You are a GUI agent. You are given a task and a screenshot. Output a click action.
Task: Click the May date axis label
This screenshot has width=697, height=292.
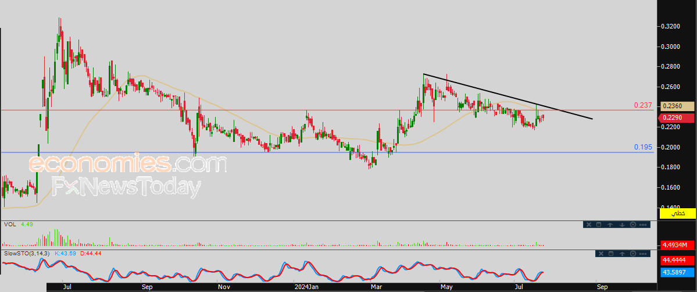pyautogui.click(x=446, y=287)
